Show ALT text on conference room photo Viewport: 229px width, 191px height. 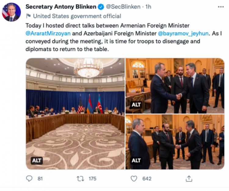coord(37,160)
